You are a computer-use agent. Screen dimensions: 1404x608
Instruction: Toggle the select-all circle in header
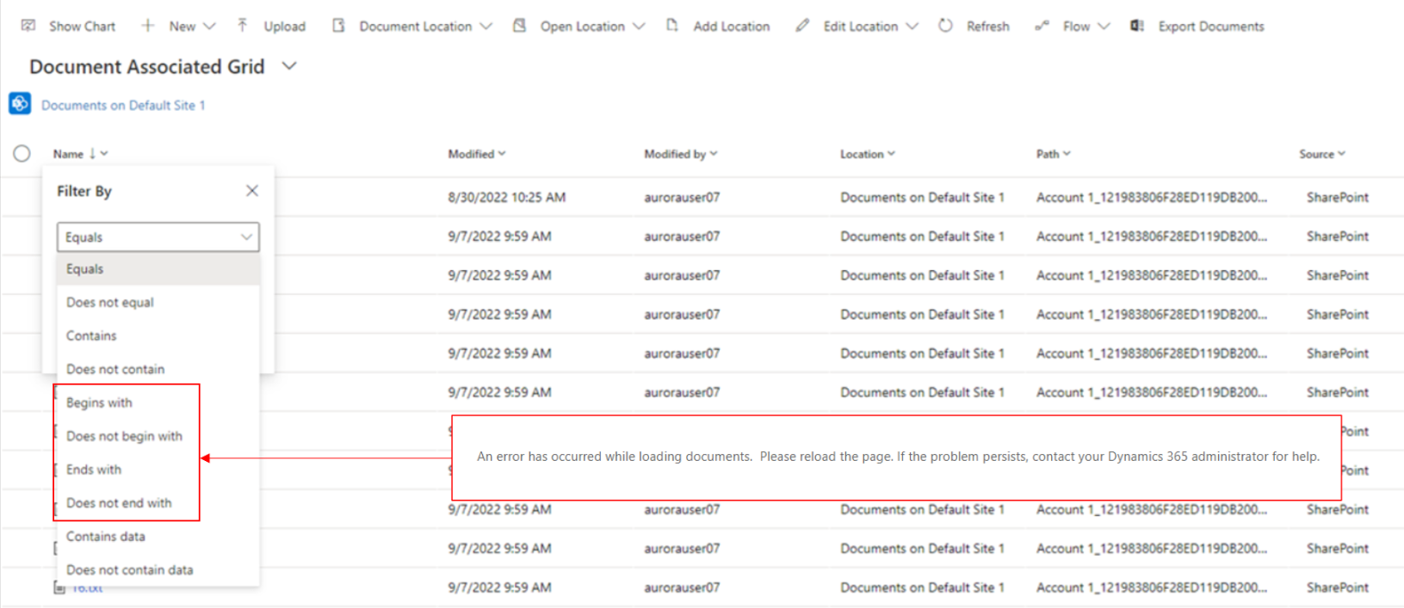(22, 154)
